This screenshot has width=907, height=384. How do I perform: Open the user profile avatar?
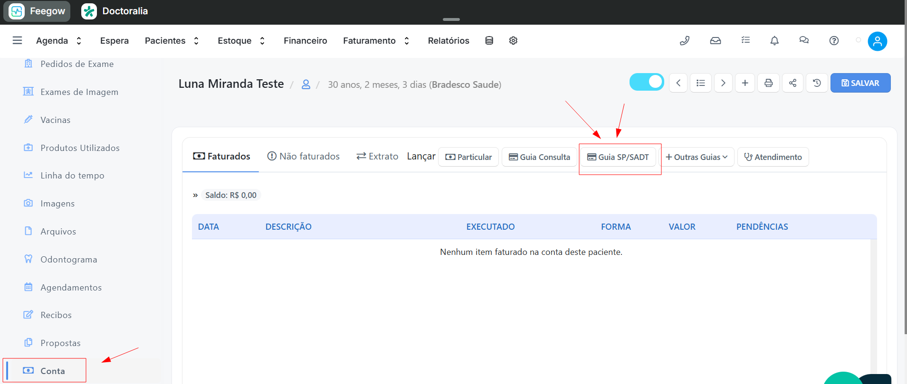pyautogui.click(x=877, y=41)
